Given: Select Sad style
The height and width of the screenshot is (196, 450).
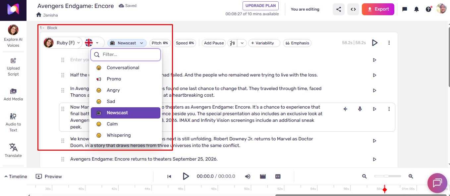Looking at the screenshot, I should pos(126,101).
